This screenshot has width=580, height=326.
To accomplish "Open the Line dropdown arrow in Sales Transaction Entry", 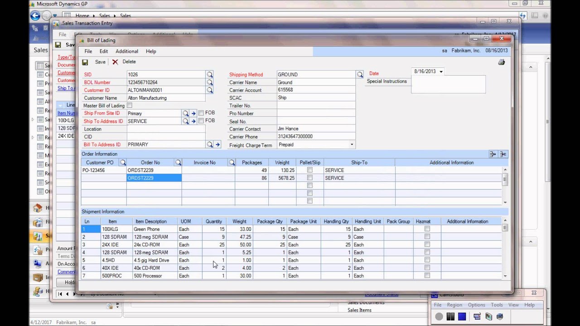I will 61,105.
